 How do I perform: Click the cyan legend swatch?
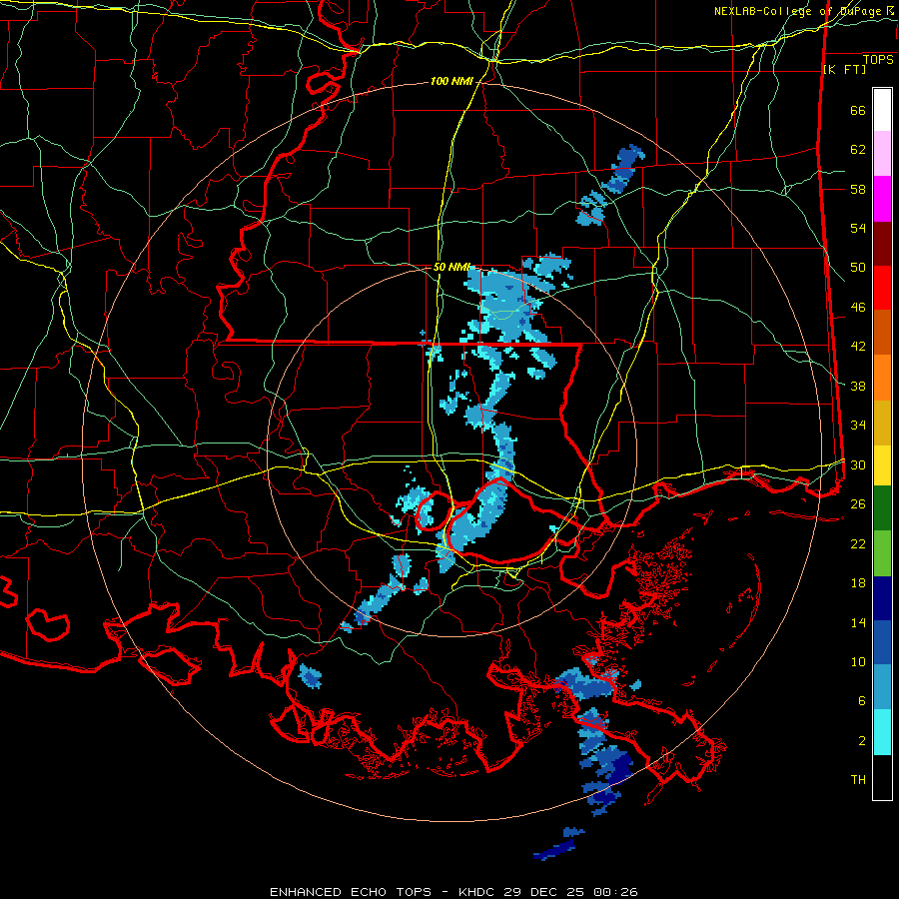[x=882, y=732]
